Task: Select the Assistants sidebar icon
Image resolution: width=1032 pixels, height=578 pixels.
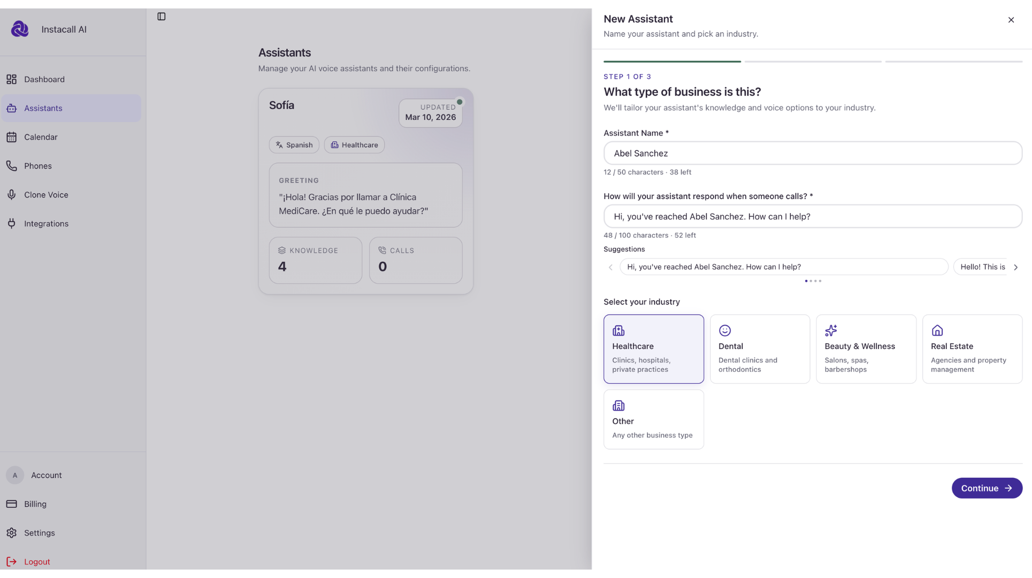Action: [x=11, y=108]
